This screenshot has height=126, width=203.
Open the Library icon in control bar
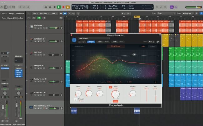(x=2, y=7)
